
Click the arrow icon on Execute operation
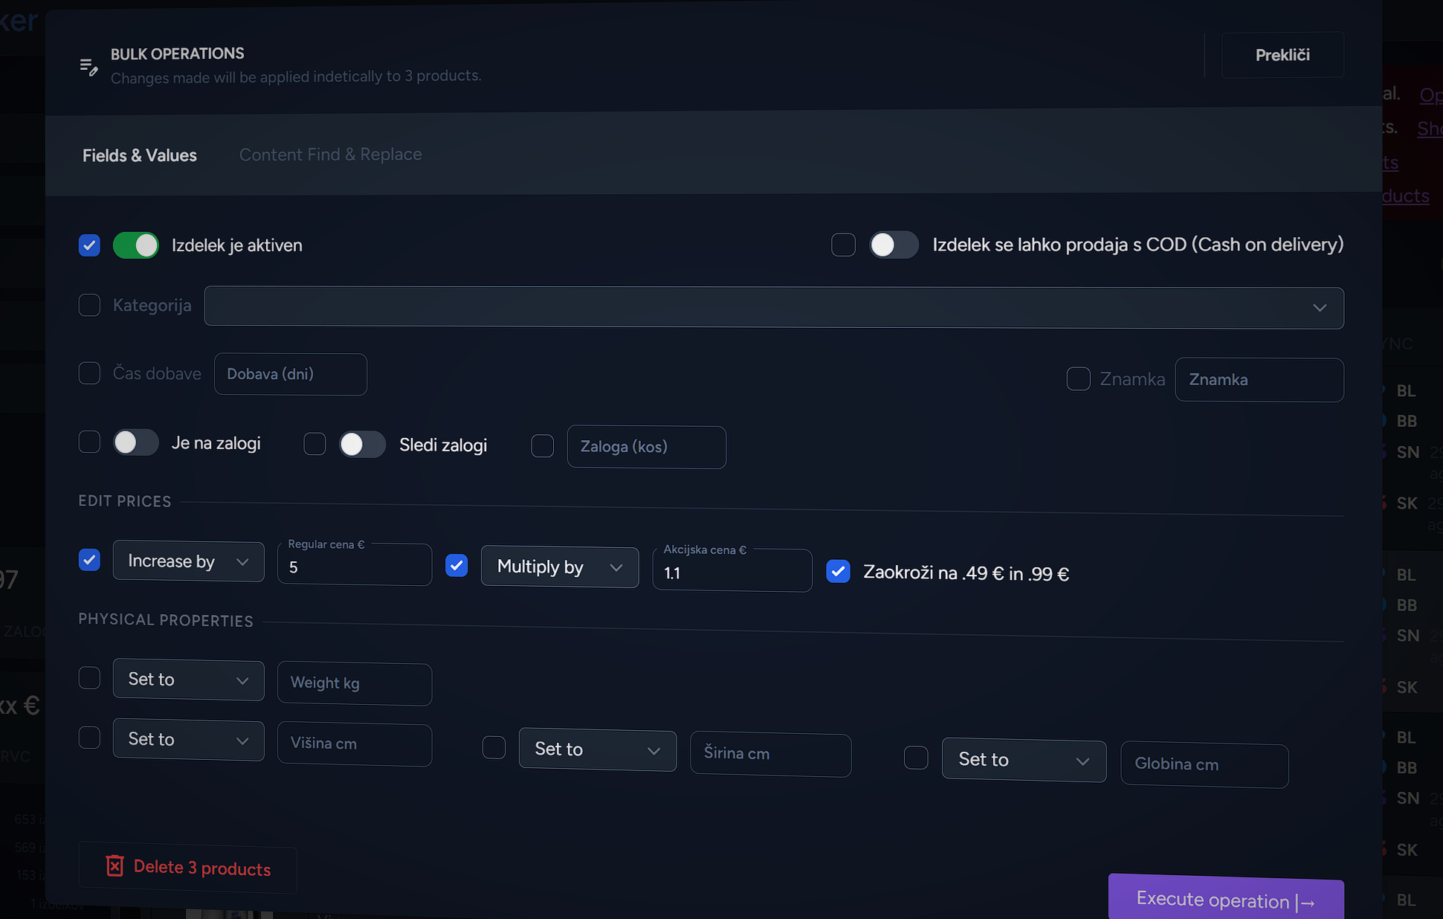pos(1306,903)
